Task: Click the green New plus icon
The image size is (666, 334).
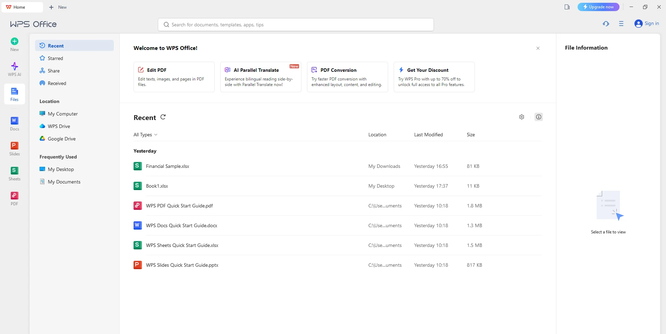Action: [15, 41]
